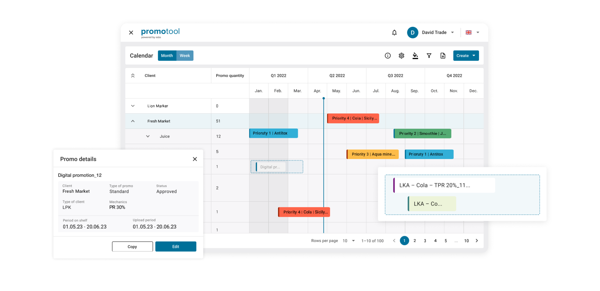Switch calendar to Week view

pyautogui.click(x=185, y=56)
